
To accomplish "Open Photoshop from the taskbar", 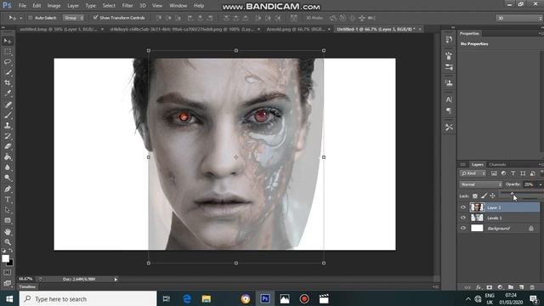I will pos(265,298).
